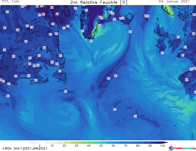
Task: Click the '???, 1Uhr' time label
Action: coord(11,2)
